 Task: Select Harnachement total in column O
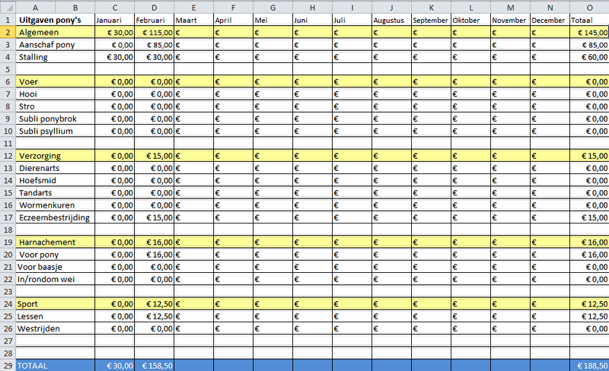point(589,243)
